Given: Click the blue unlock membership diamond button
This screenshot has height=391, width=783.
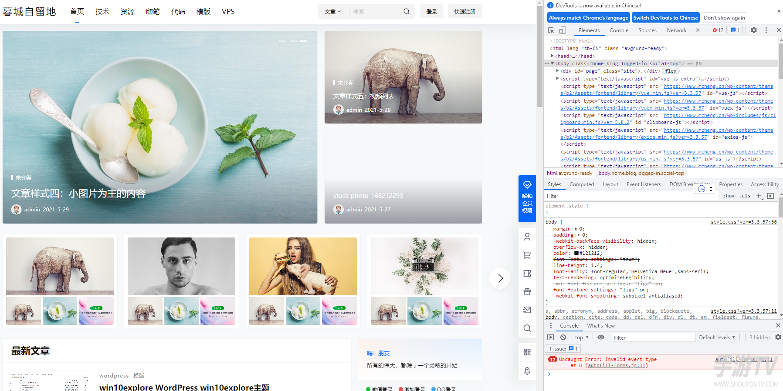Looking at the screenshot, I should (x=527, y=198).
